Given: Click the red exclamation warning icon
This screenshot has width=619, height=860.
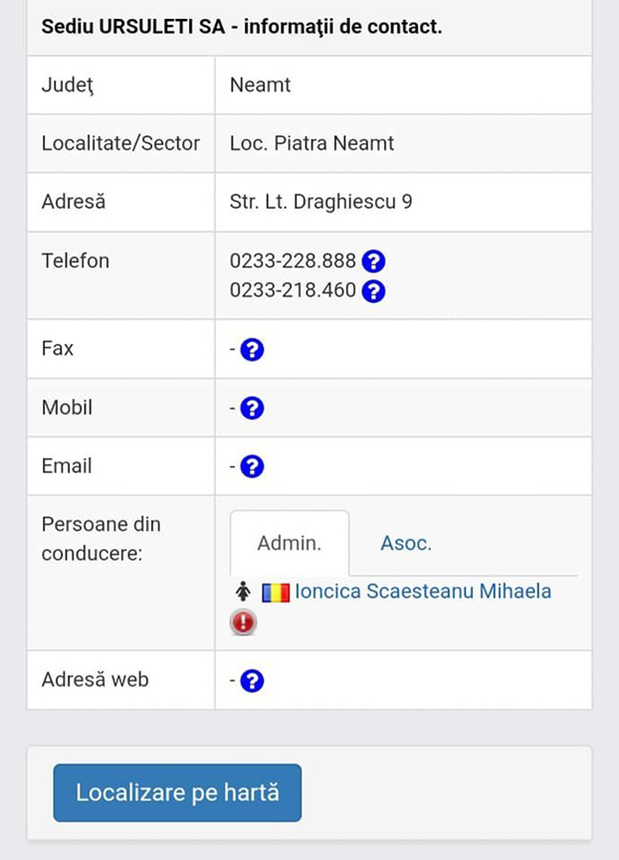Looking at the screenshot, I should 242,621.
